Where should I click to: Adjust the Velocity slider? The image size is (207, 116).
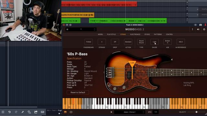point(196,112)
